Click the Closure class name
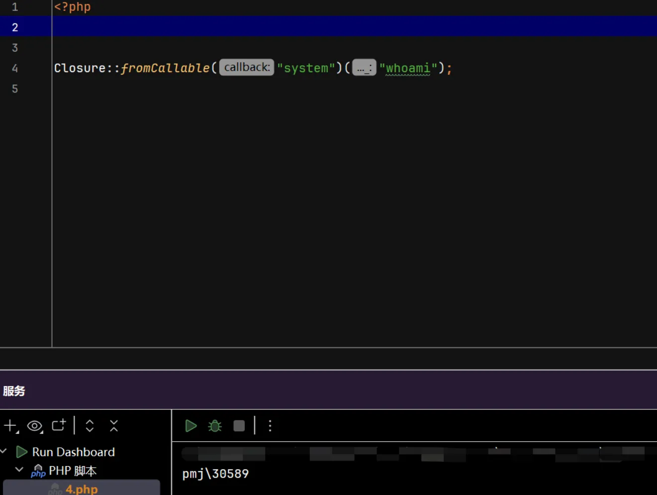Image resolution: width=657 pixels, height=495 pixels. (80, 68)
